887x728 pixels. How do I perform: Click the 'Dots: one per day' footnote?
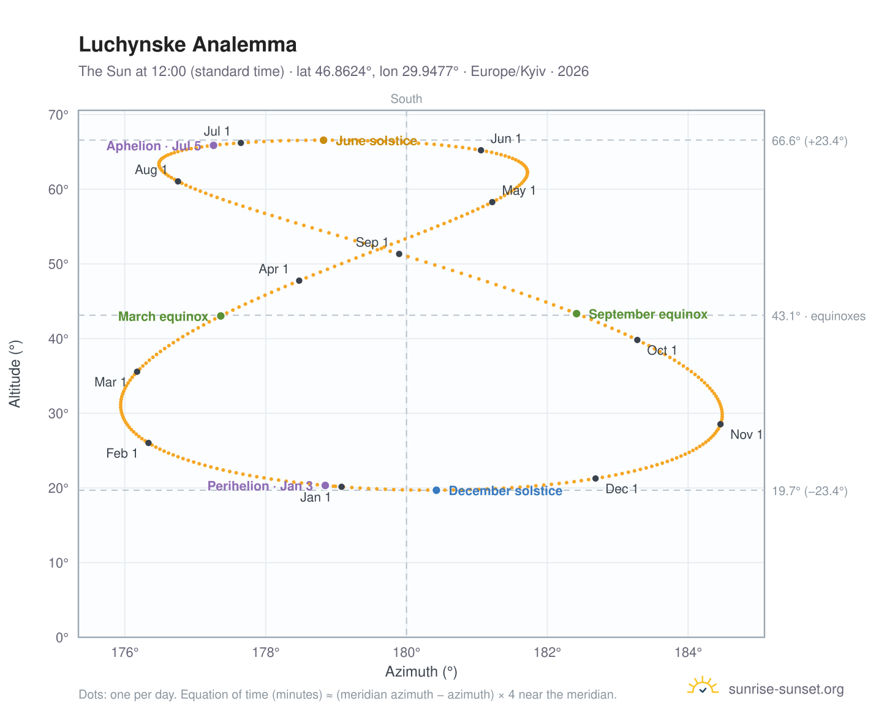click(347, 695)
